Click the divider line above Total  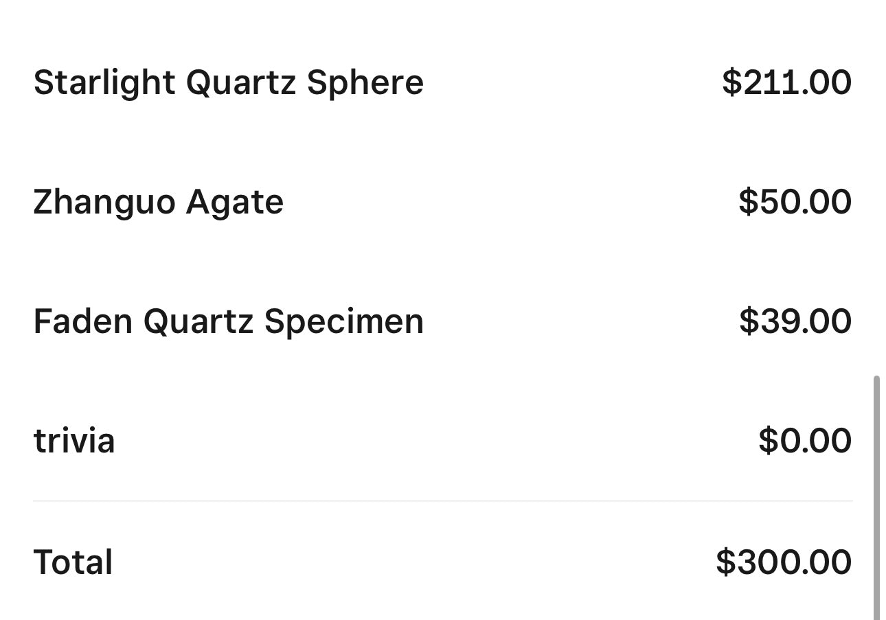pos(442,501)
